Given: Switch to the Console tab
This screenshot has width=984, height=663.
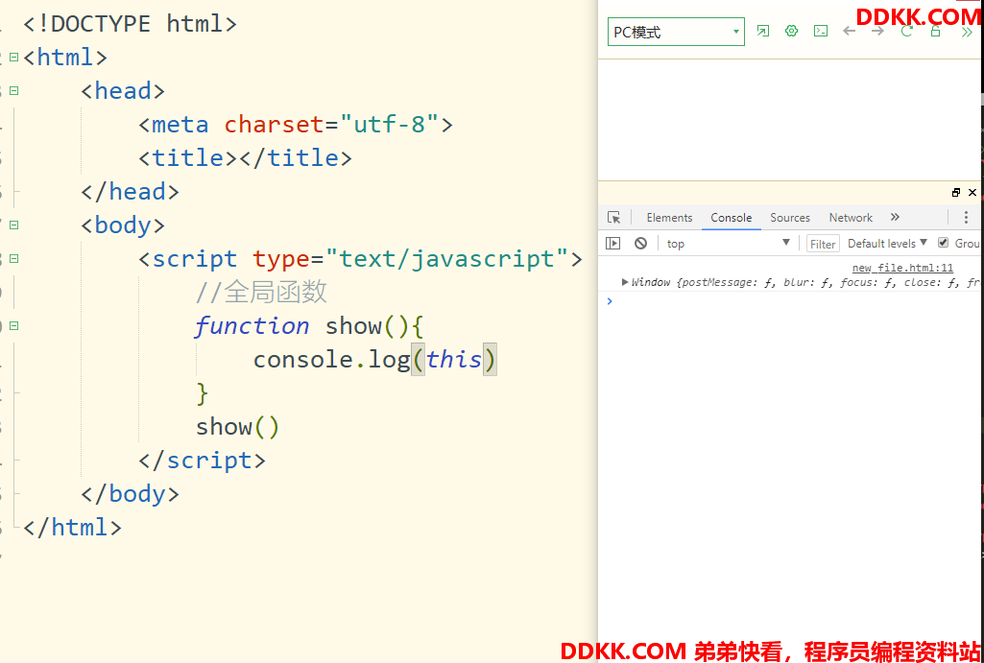Looking at the screenshot, I should tap(732, 218).
